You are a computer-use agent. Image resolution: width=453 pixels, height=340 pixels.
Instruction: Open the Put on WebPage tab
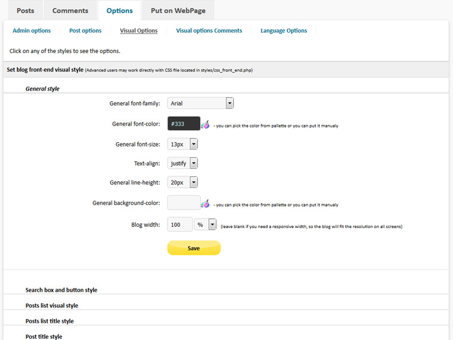coord(178,11)
